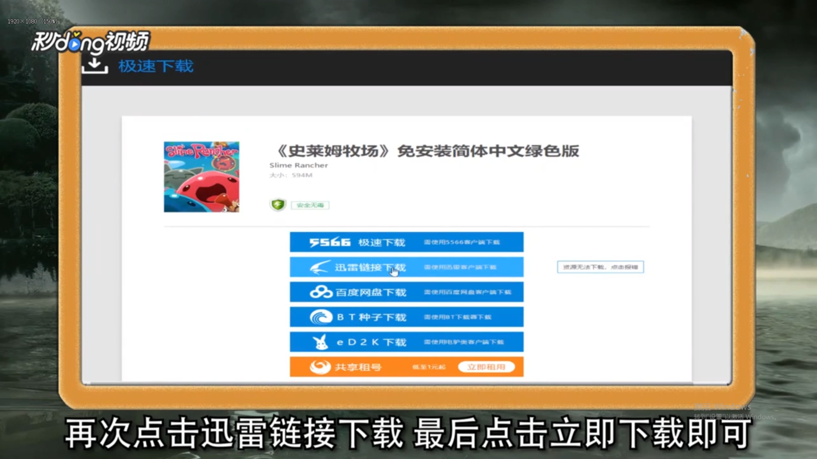Click the 安全无毒 badge
The height and width of the screenshot is (459, 817).
[x=310, y=205]
